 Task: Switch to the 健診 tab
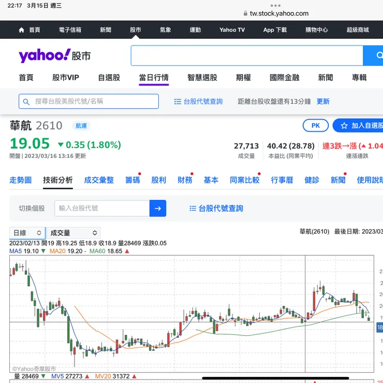[x=312, y=180]
